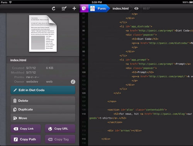
Task: Tap the refresh arrow icon
Action: 54,9
